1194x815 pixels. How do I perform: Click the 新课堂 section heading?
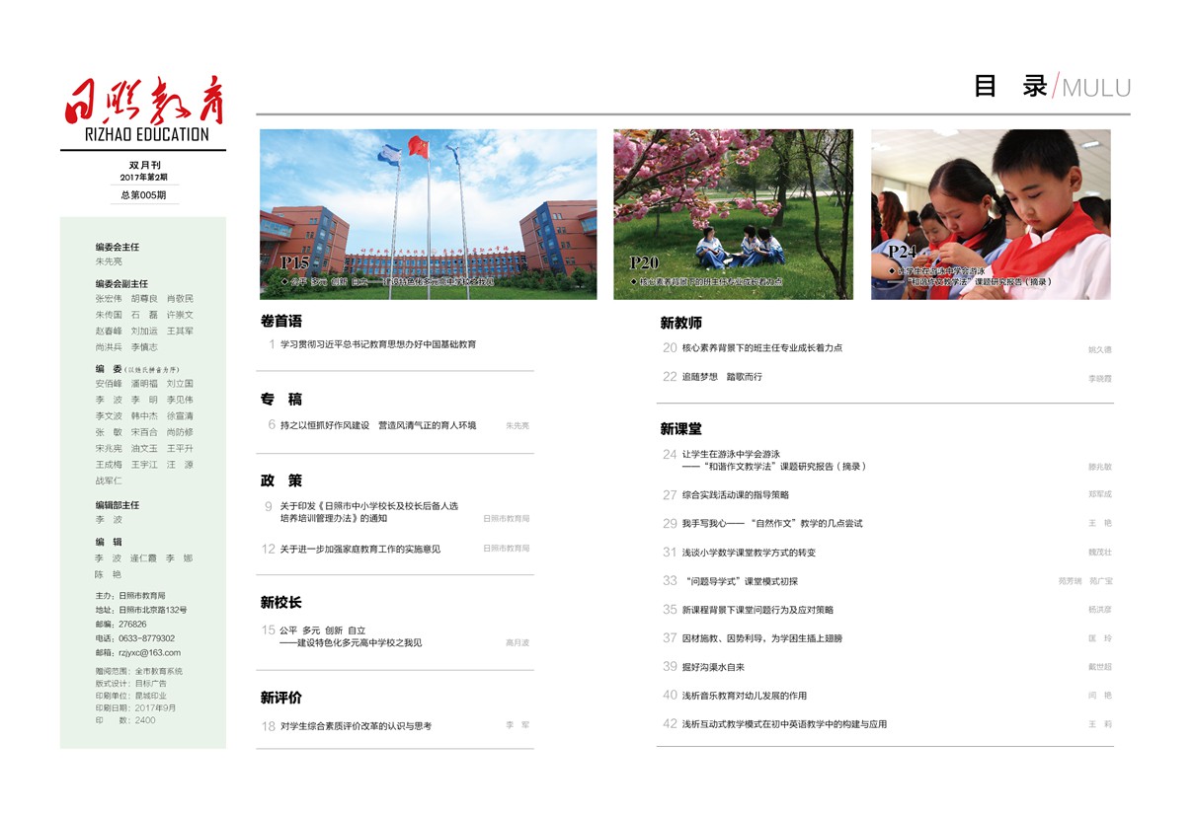tap(681, 429)
